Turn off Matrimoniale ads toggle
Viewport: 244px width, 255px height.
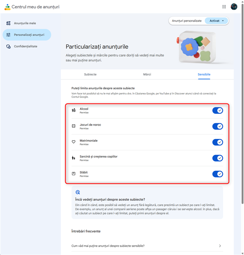[x=218, y=142]
